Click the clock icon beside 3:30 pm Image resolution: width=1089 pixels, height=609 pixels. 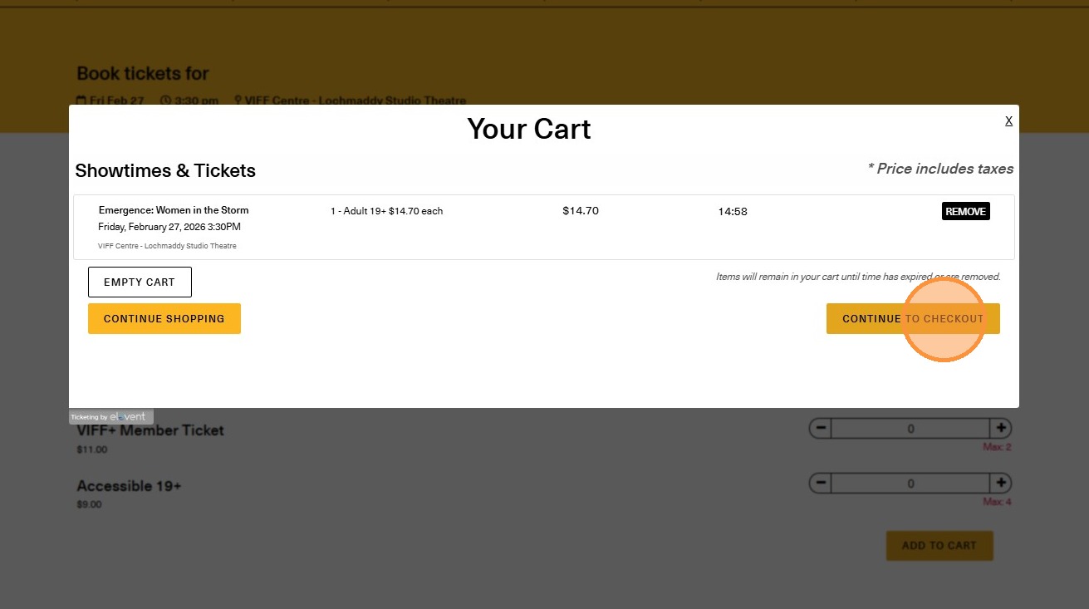pos(165,101)
